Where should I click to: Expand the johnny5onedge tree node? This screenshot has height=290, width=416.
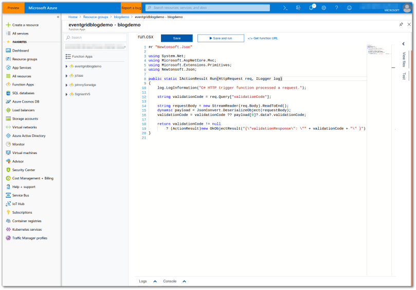(x=67, y=85)
